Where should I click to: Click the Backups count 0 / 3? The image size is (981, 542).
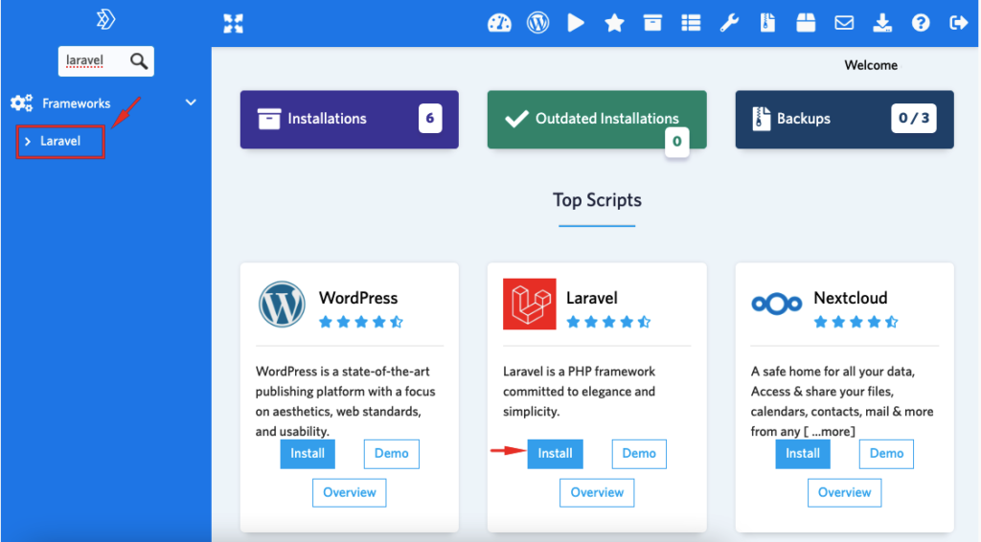pyautogui.click(x=913, y=118)
